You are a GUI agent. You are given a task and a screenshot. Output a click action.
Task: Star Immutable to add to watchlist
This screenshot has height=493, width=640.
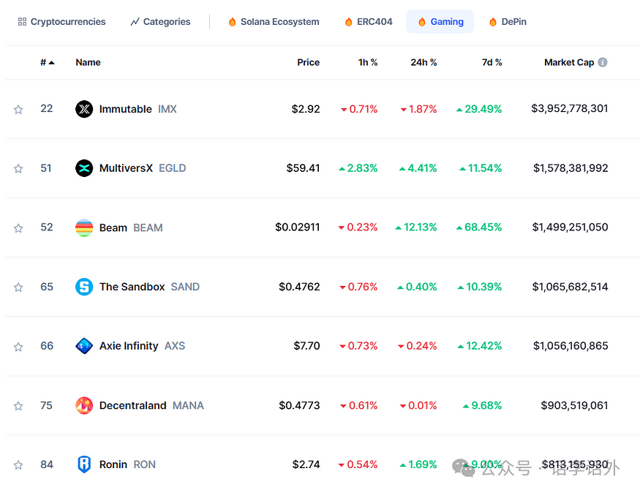click(18, 108)
